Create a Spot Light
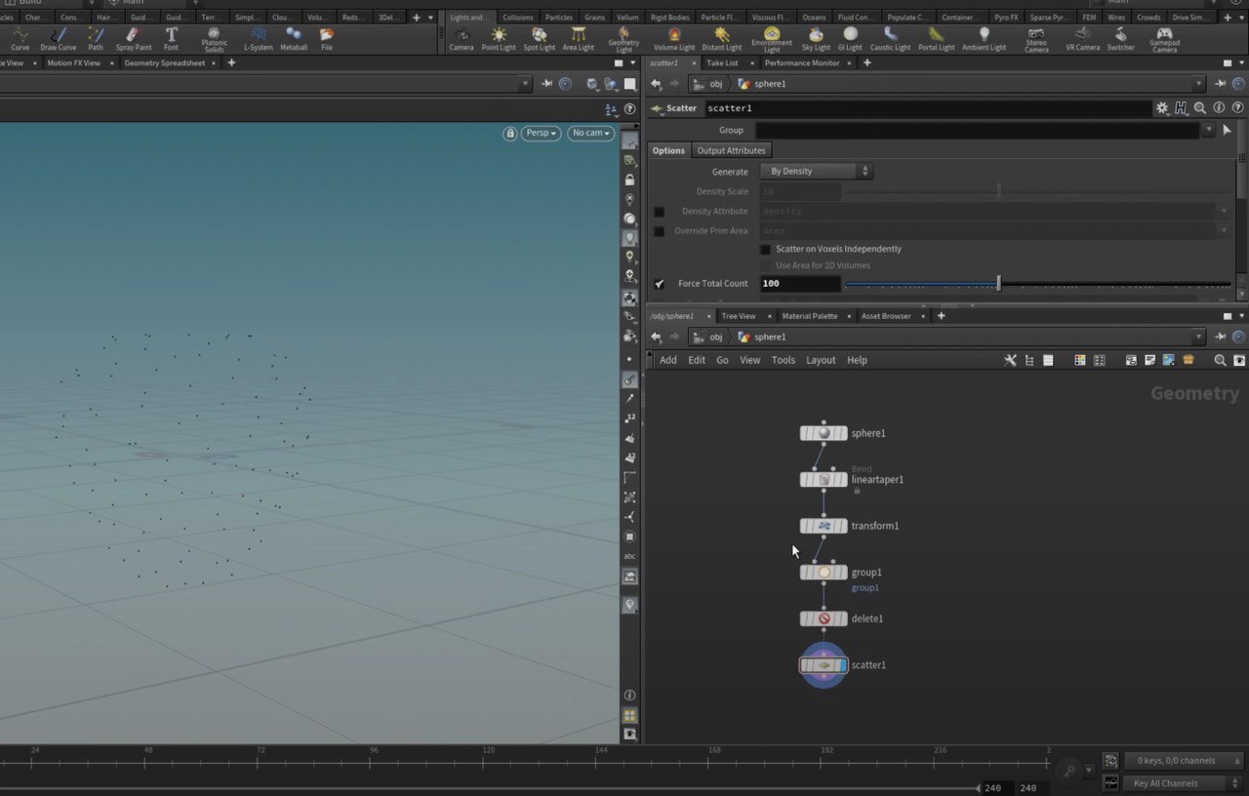 pyautogui.click(x=539, y=39)
